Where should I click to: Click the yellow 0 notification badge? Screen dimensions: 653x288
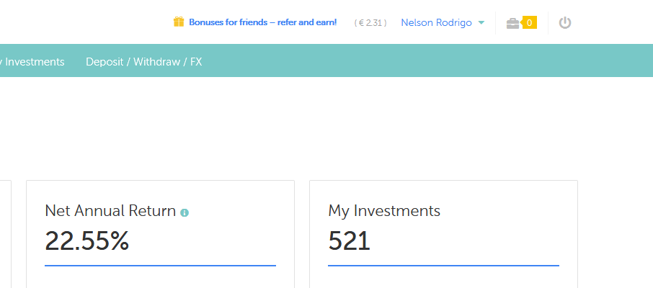(530, 23)
